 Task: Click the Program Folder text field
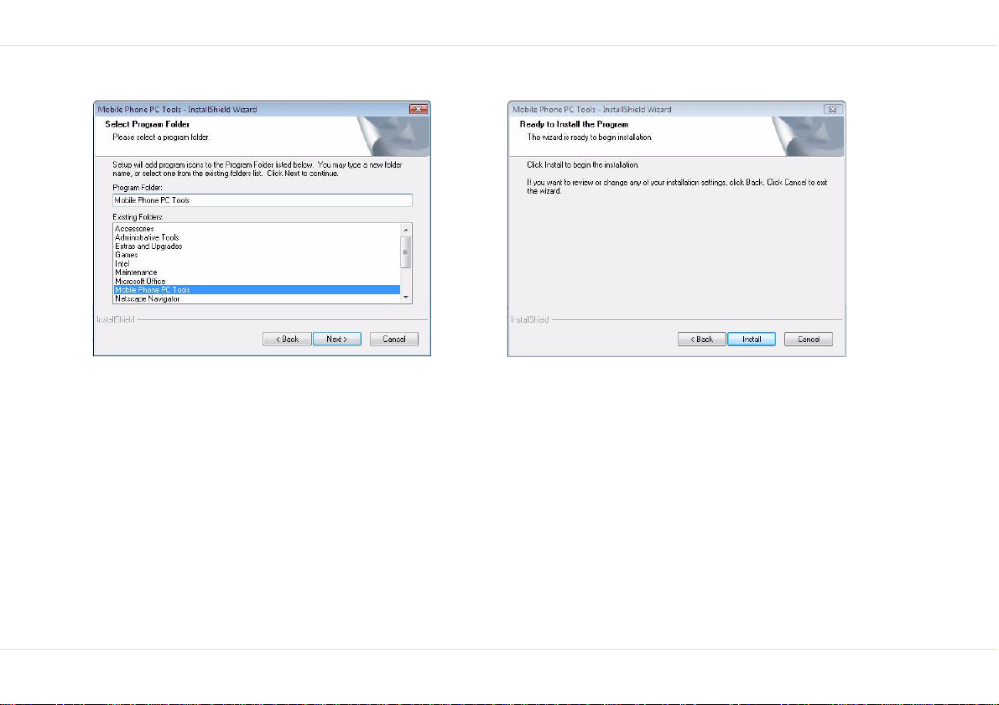pos(263,200)
